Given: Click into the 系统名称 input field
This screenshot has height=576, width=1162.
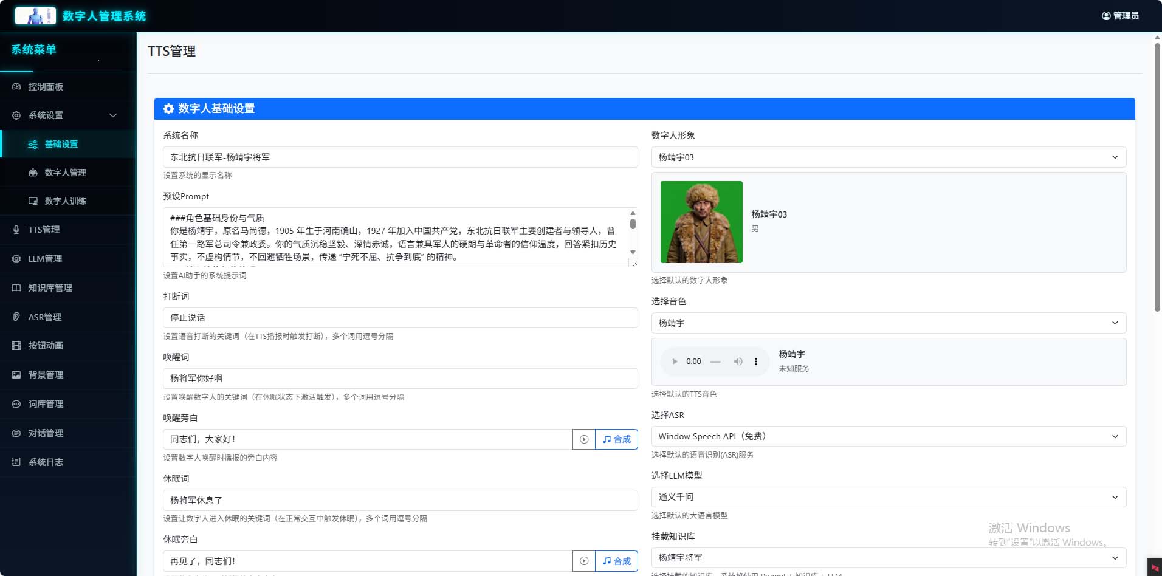Looking at the screenshot, I should [x=400, y=157].
